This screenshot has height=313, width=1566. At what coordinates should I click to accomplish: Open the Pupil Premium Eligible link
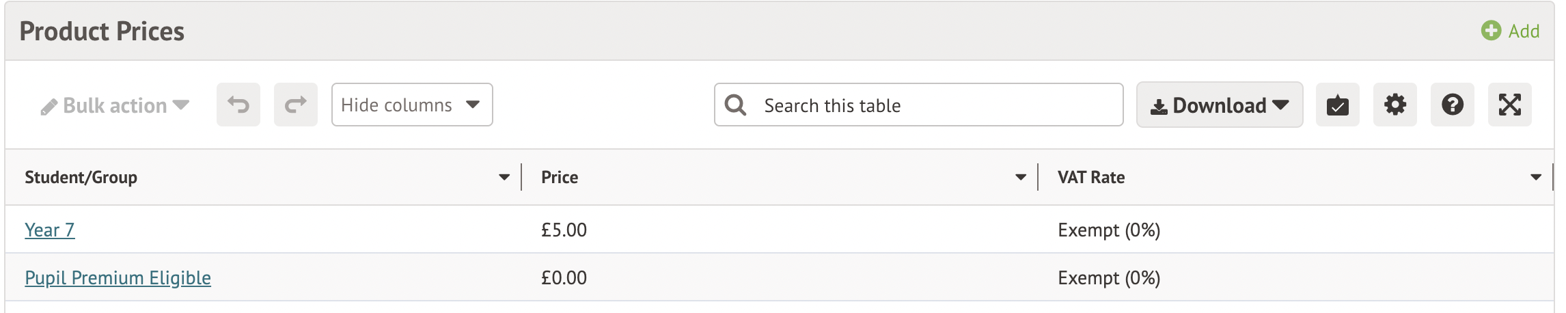[x=118, y=278]
